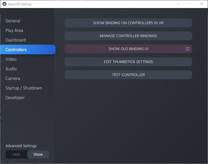
Task: Close the SteamVR Settings window
Action: (x=202, y=4)
